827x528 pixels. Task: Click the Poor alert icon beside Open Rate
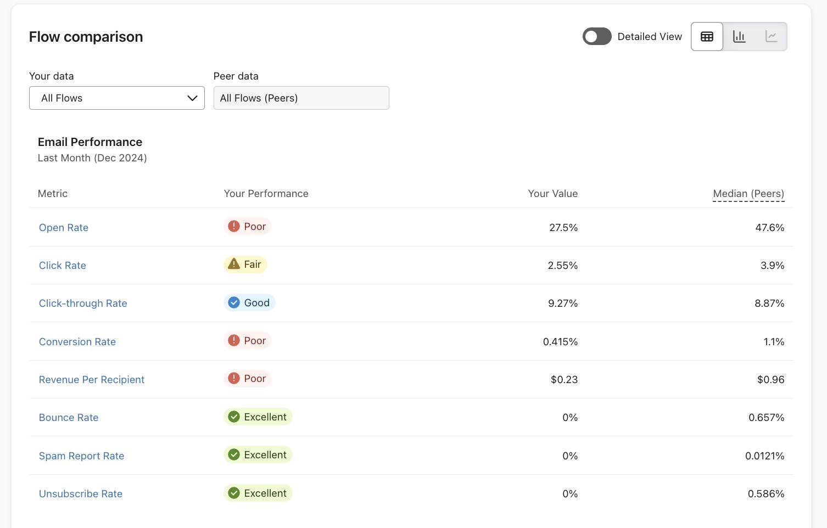tap(233, 226)
